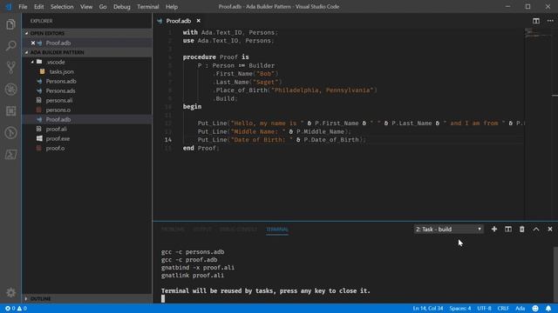Screen dimensions: 558x313
Task: Click Ln 14, Col 34 in status bar
Action: pyautogui.click(x=428, y=309)
